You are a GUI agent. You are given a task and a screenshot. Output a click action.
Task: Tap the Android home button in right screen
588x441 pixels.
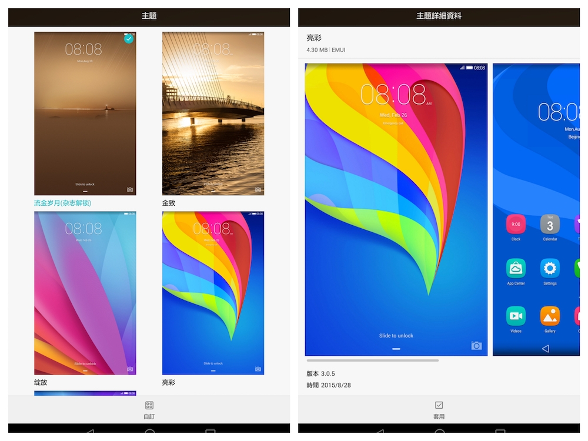click(x=439, y=432)
